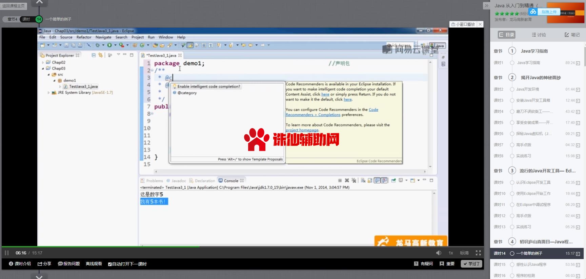This screenshot has width=586, height=279.
Task: Select lesson 课时11 在Eclipse中调试程序
Action: pyautogui.click(x=537, y=205)
